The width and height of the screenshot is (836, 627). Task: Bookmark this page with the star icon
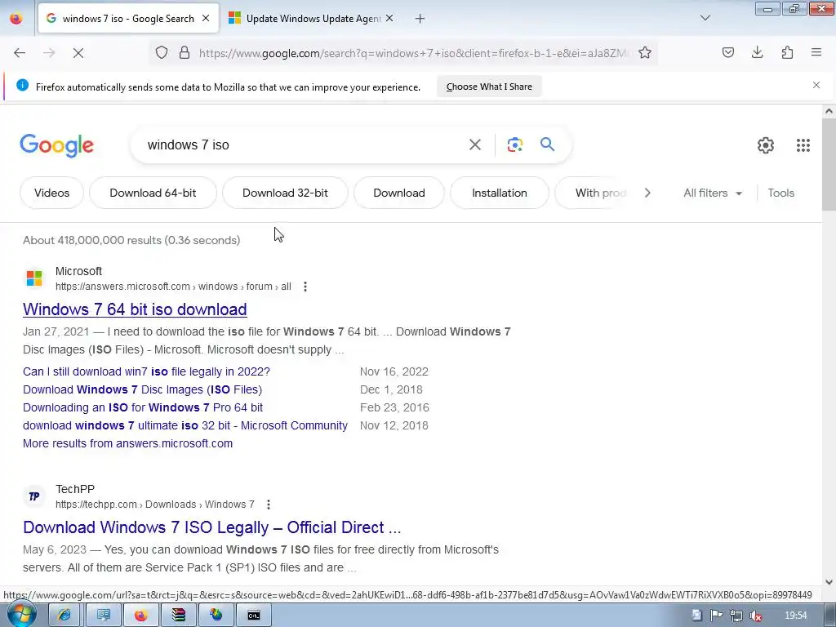pyautogui.click(x=645, y=52)
